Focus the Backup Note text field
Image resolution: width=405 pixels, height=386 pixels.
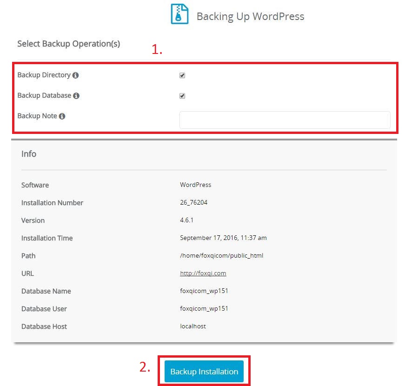pos(285,120)
